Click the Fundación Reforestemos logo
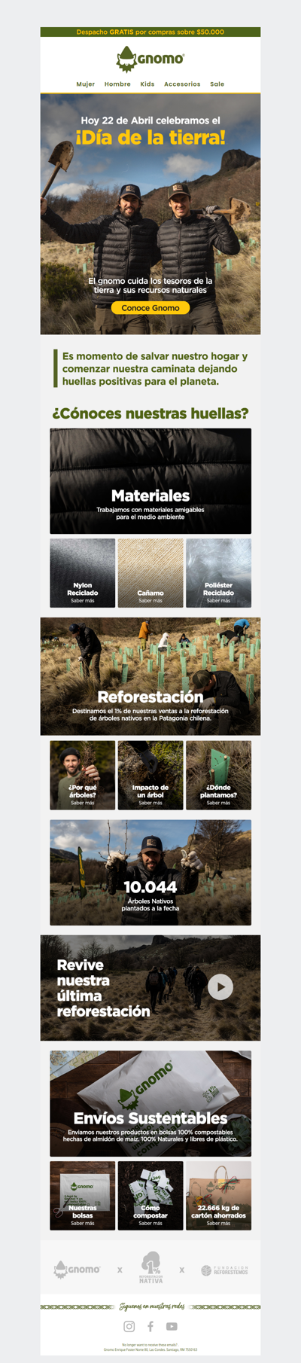This screenshot has width=301, height=1363. point(224,1270)
